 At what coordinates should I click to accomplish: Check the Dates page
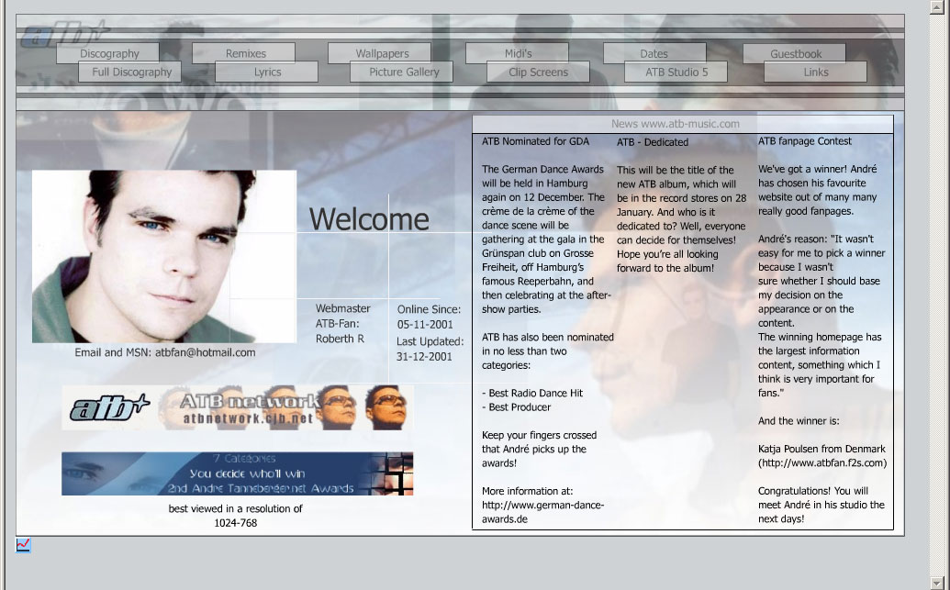[654, 54]
